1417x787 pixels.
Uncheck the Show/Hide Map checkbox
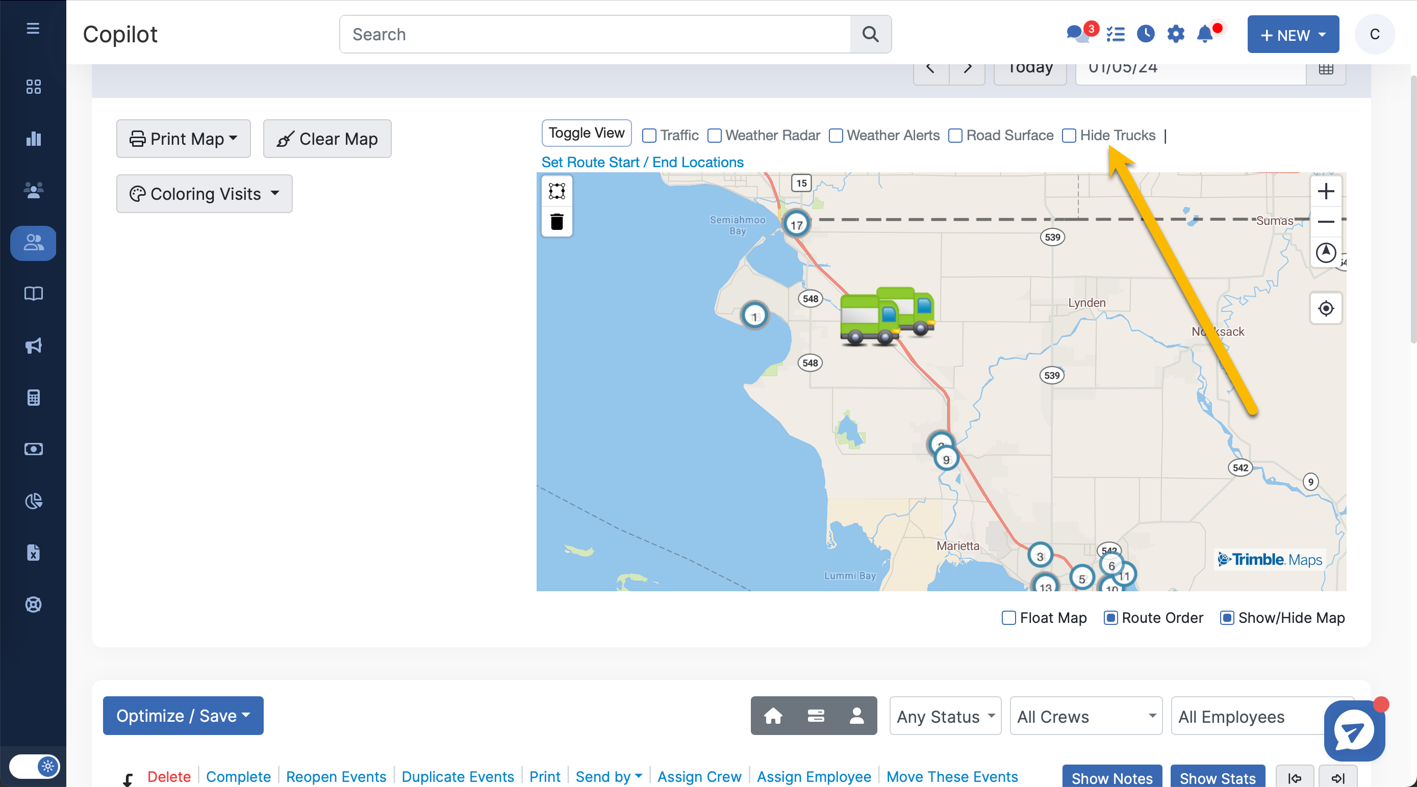(x=1227, y=618)
